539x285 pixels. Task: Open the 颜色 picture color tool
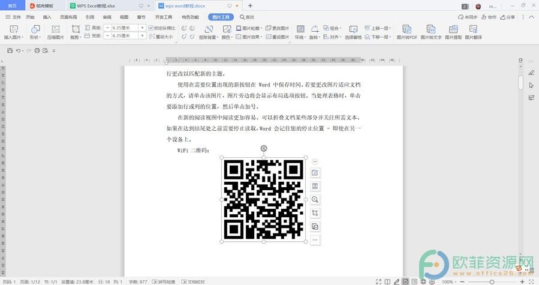pos(227,32)
